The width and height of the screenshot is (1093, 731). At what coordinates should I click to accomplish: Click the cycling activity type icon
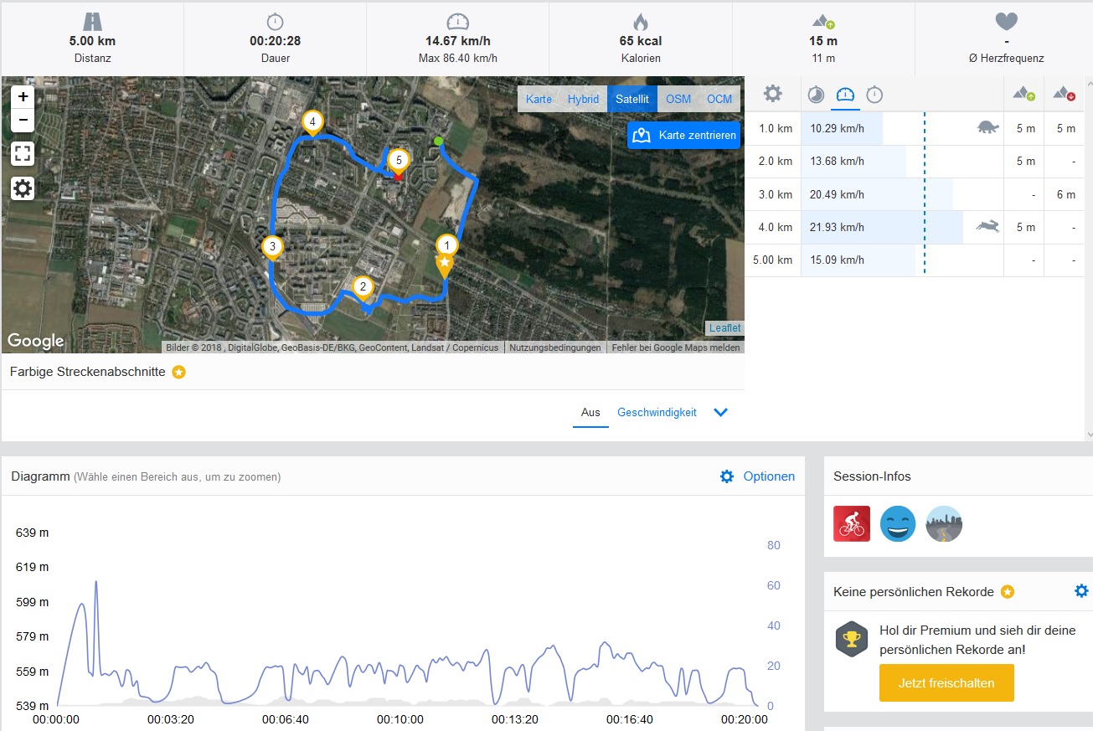[852, 524]
